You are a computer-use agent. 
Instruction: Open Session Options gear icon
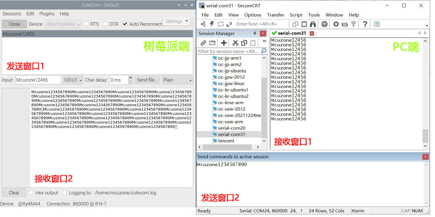[336, 24]
